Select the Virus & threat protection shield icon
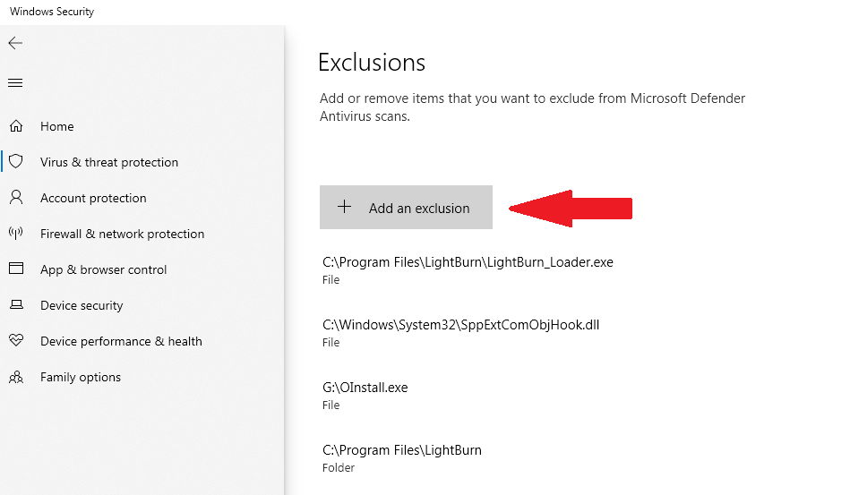This screenshot has width=850, height=495. tap(16, 161)
